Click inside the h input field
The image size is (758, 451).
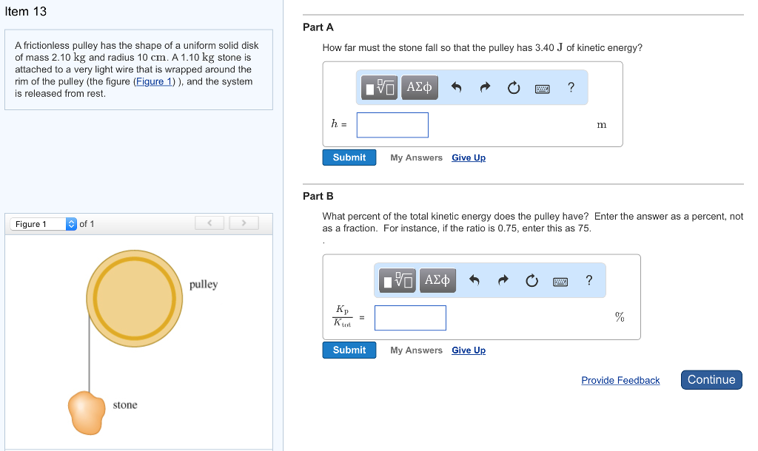(x=392, y=124)
